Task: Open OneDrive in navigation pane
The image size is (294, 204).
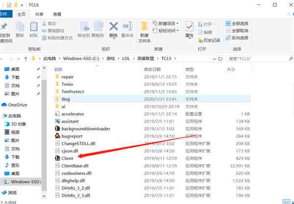Action: point(15,105)
